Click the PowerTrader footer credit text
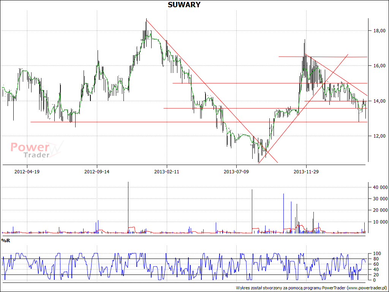This screenshot has height=292, width=389. (x=312, y=288)
